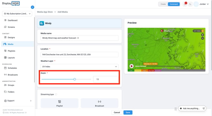This screenshot has width=212, height=116.
Task: Click the Support headset icon
Action: click(x=5, y=101)
